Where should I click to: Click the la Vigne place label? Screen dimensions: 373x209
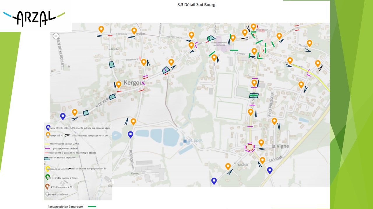click(280, 146)
